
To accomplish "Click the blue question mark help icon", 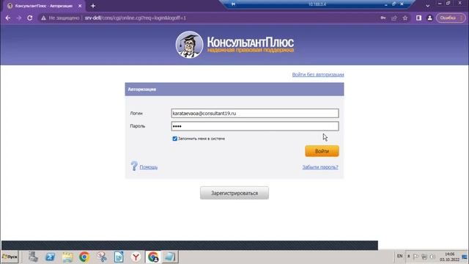I will click(x=134, y=166).
